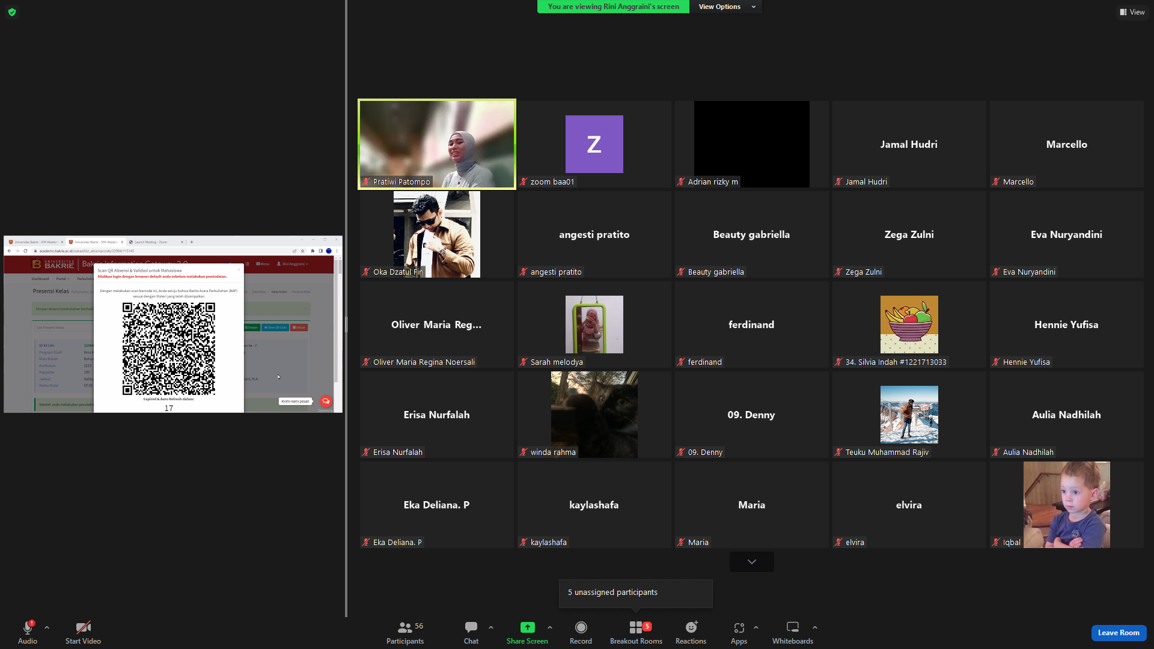Click the screen viewing notification banner
Image resolution: width=1154 pixels, height=649 pixels.
pos(613,7)
